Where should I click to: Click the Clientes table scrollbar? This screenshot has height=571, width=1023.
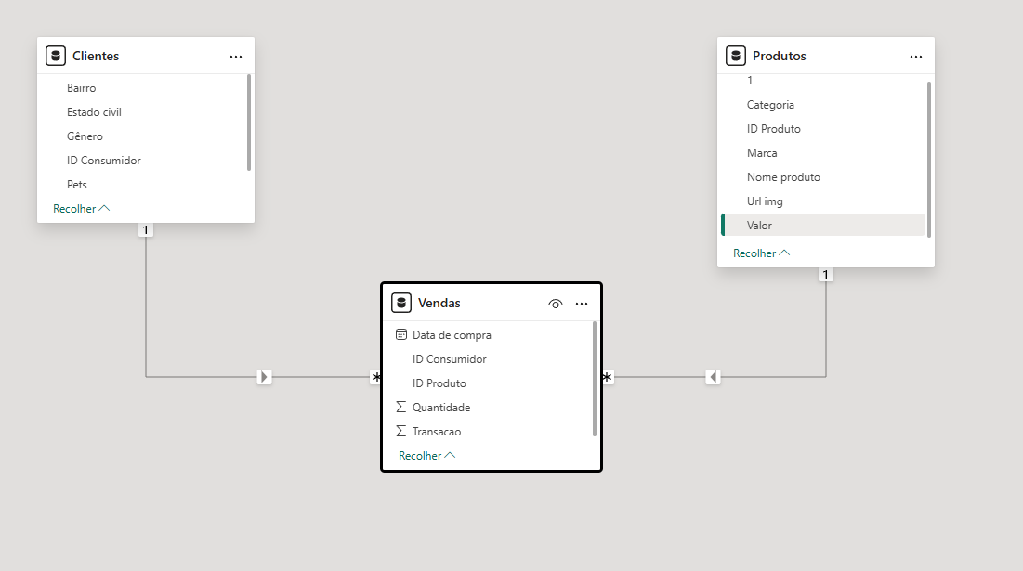249,123
